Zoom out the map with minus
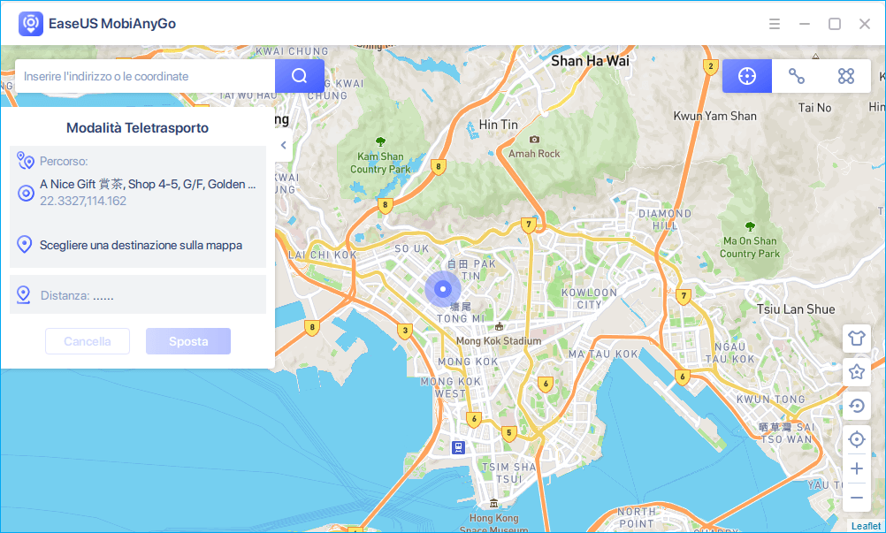The image size is (886, 533). pos(856,498)
